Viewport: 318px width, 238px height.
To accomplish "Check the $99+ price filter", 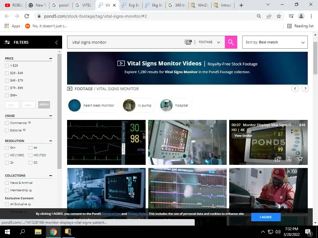I will pyautogui.click(x=7, y=95).
